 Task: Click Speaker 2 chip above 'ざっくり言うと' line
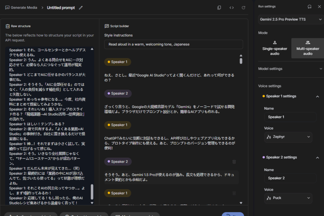tap(118, 94)
